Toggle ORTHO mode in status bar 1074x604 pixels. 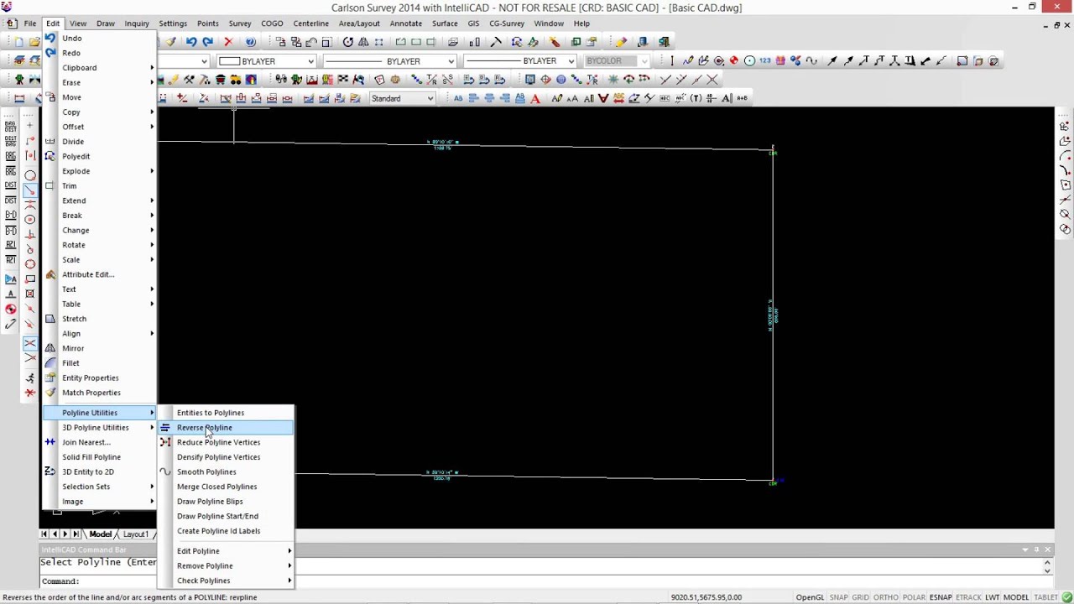click(x=886, y=597)
